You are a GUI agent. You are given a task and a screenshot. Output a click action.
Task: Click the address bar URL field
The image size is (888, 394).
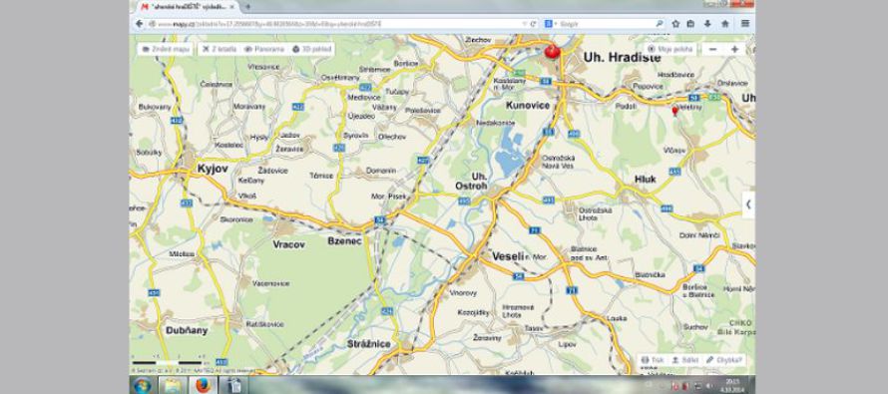(x=334, y=24)
